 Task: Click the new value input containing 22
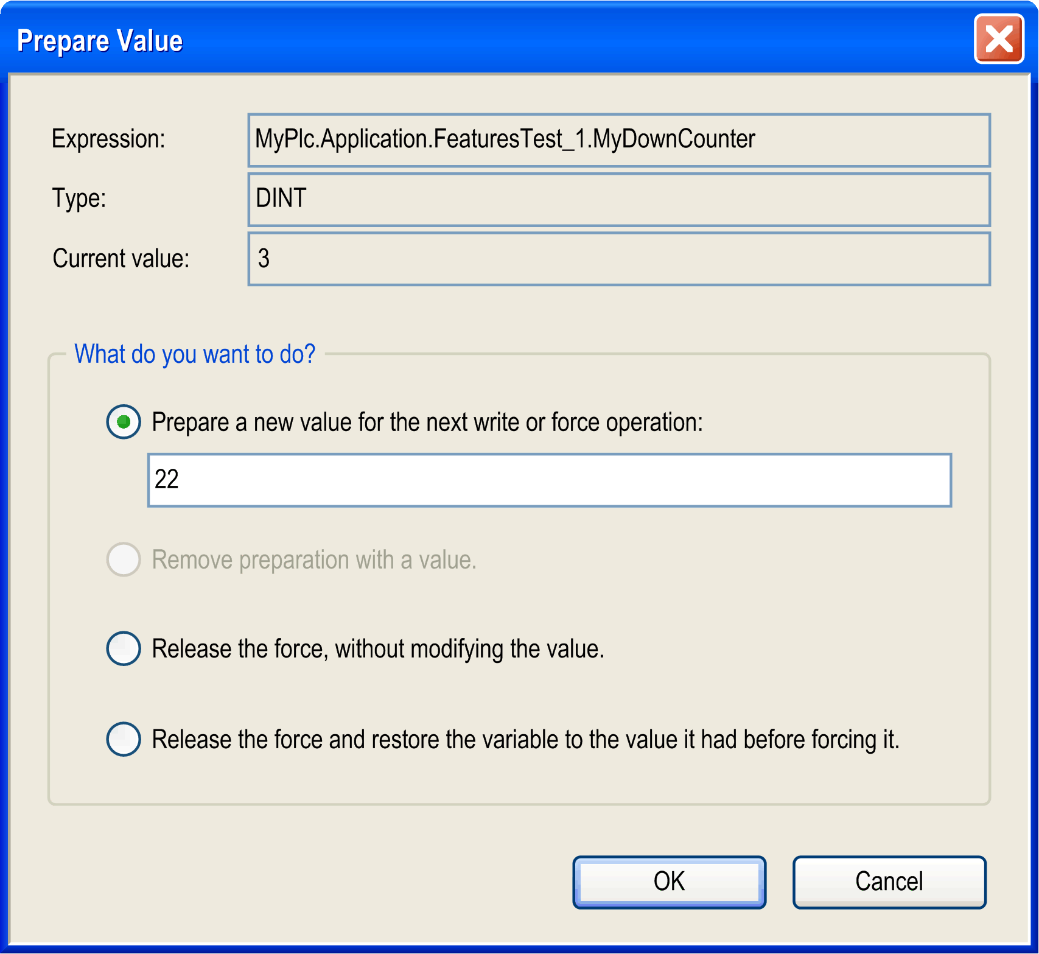click(x=549, y=480)
